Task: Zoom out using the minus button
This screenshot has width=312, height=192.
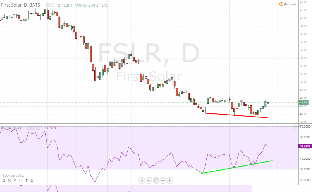Action: 149,180
